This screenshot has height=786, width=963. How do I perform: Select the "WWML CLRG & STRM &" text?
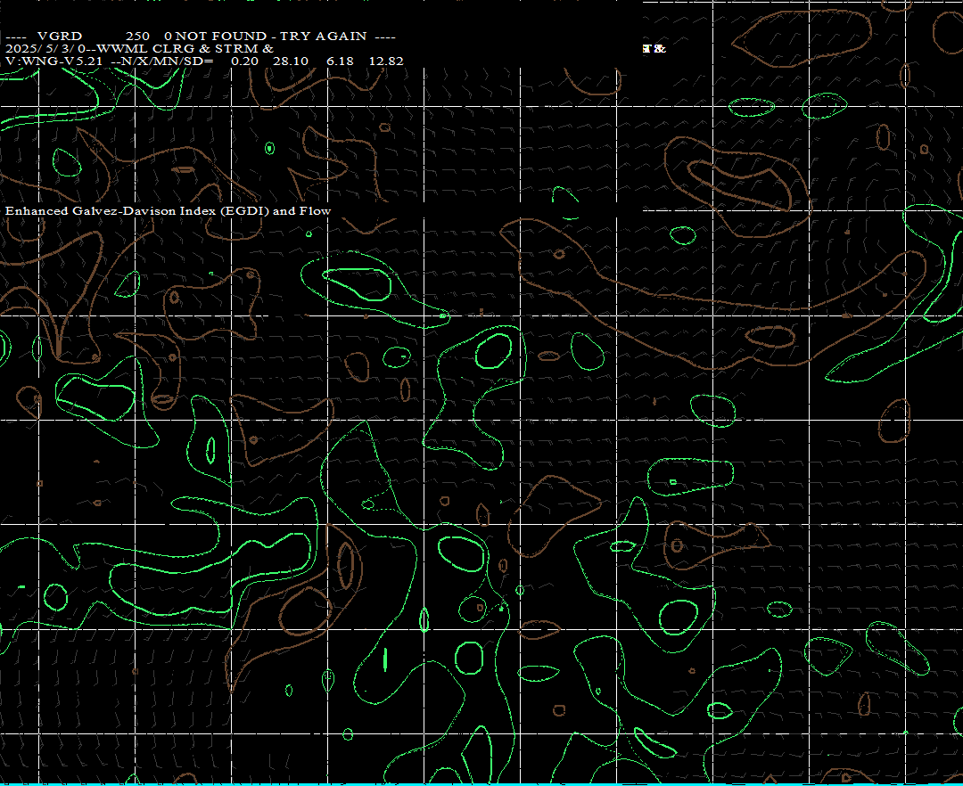tap(186, 48)
